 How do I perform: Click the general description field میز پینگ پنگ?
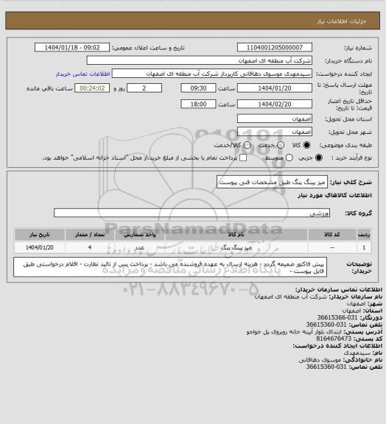pos(272,182)
